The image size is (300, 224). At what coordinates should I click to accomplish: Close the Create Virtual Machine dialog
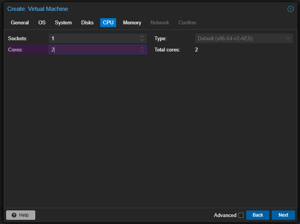290,9
